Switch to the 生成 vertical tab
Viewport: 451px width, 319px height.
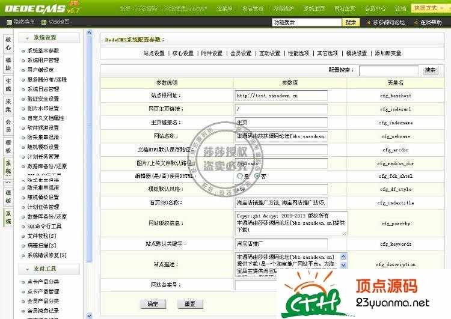tap(8, 85)
